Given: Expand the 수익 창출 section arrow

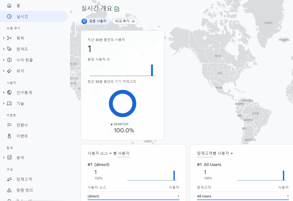Looking at the screenshot, I should [4, 60].
